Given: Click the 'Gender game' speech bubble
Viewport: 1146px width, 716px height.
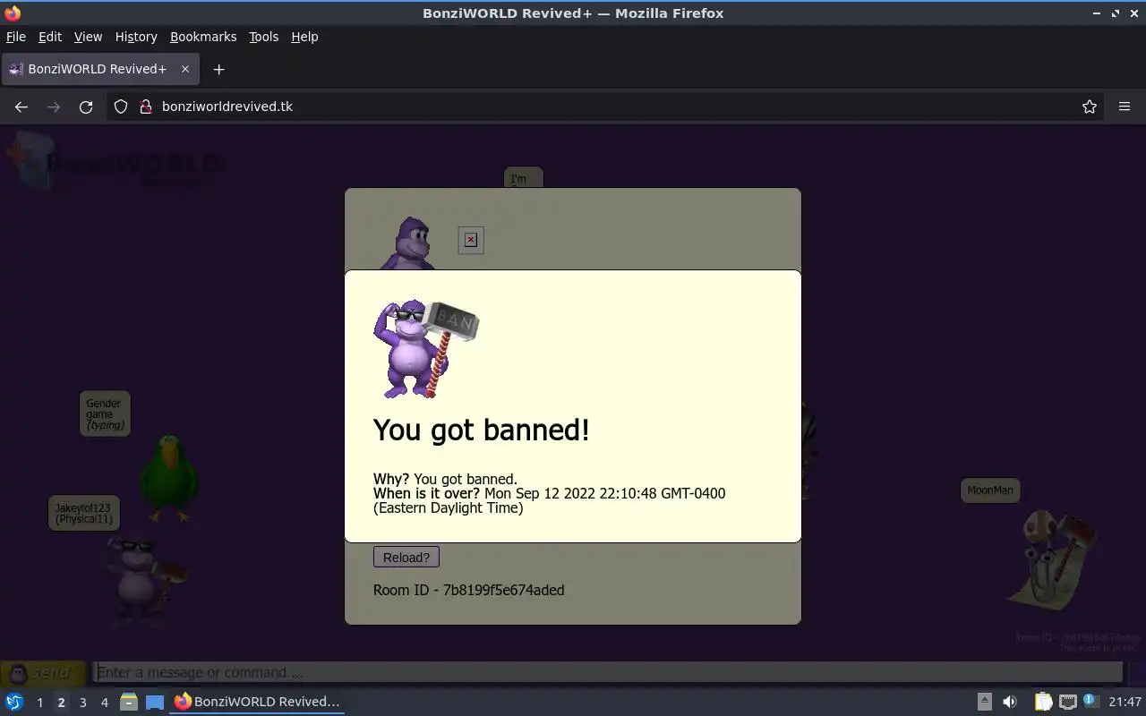Looking at the screenshot, I should coord(105,413).
